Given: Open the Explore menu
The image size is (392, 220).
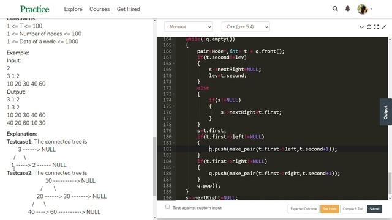Looking at the screenshot, I should click(x=73, y=9).
